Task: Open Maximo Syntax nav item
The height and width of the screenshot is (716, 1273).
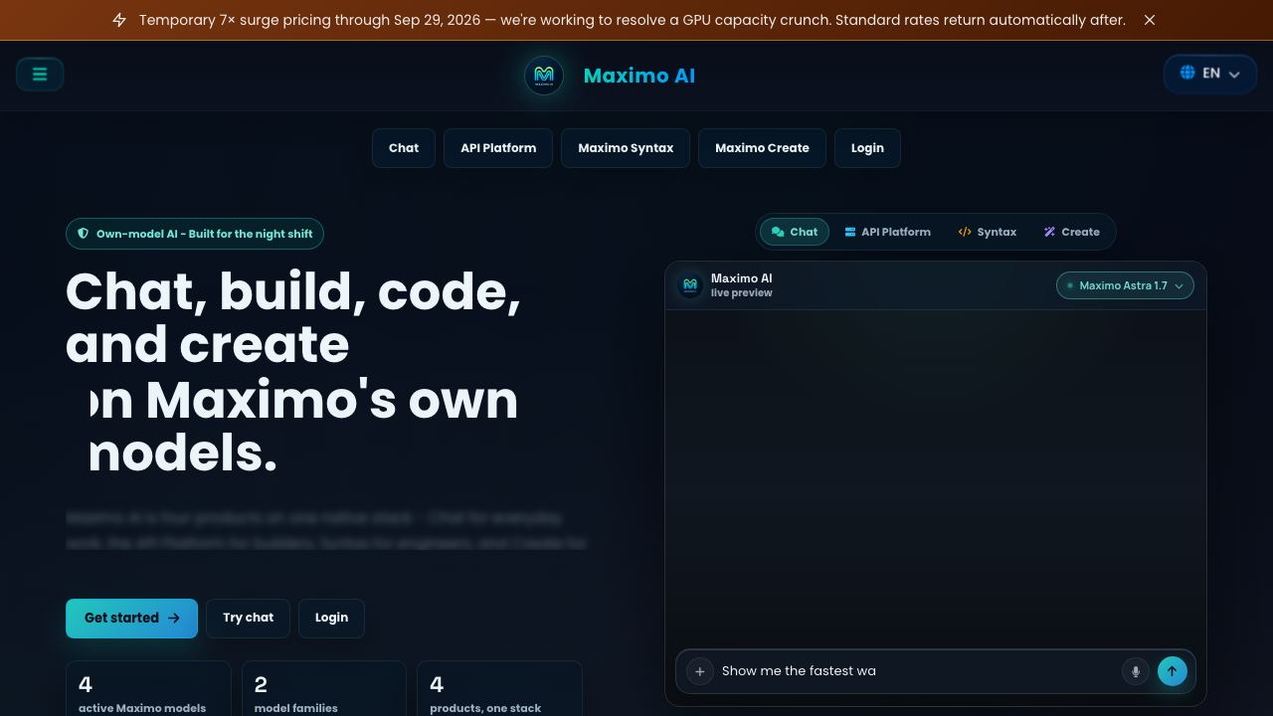Action: tap(626, 148)
